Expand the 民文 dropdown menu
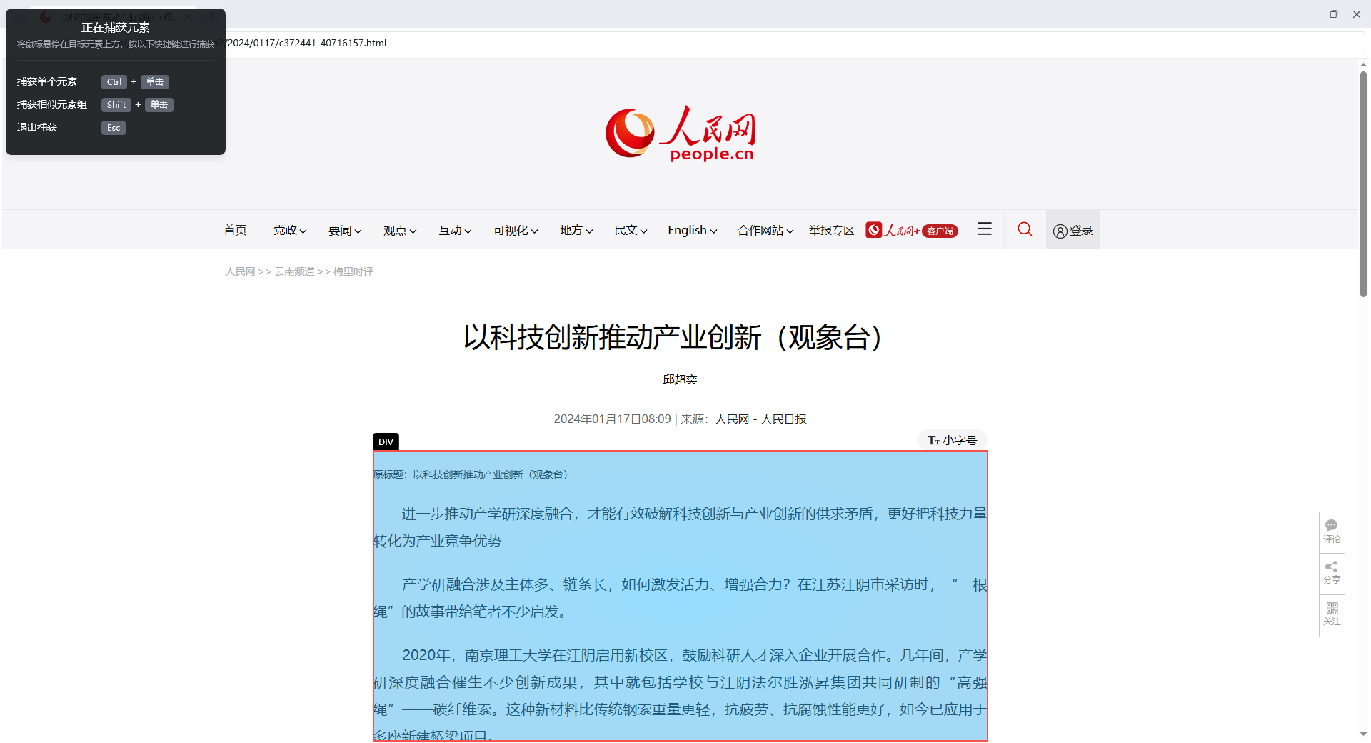The image size is (1371, 743). (x=631, y=230)
